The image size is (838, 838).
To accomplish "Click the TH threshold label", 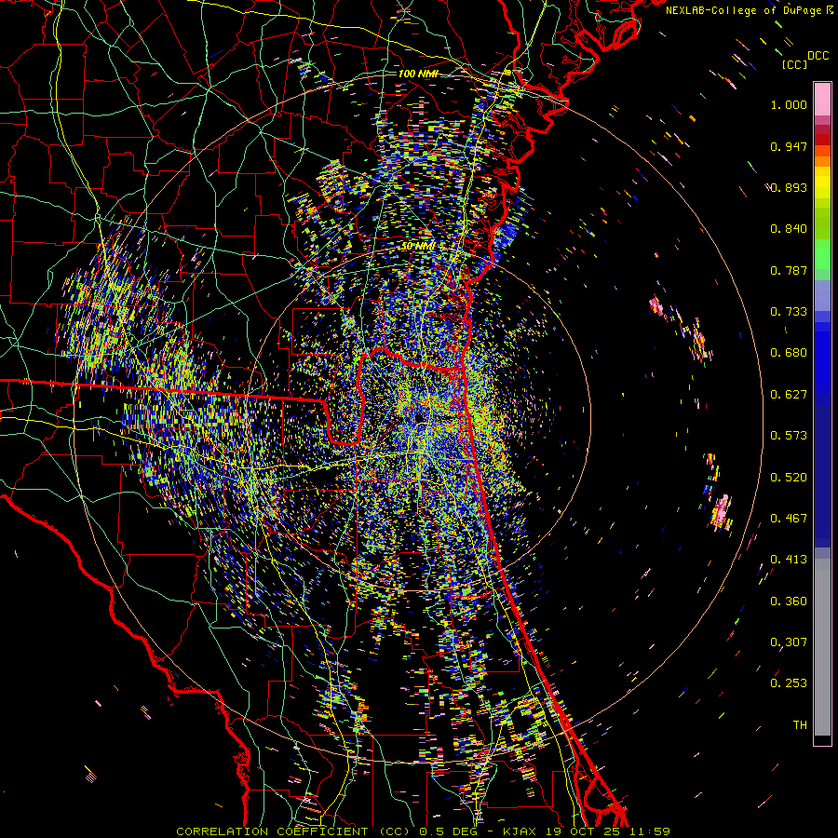I will (x=800, y=725).
